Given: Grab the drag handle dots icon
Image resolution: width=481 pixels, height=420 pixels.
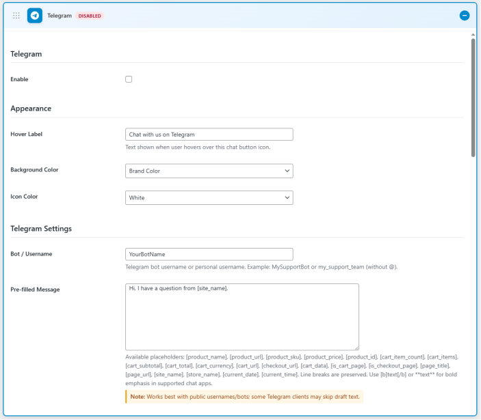Looking at the screenshot, I should click(x=16, y=16).
